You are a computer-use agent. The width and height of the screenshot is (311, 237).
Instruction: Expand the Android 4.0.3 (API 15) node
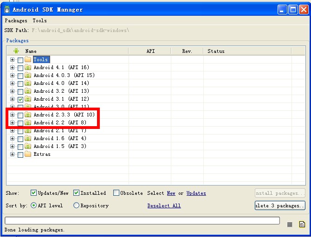12,75
